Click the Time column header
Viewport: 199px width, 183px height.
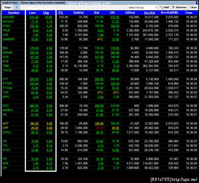click(189, 13)
